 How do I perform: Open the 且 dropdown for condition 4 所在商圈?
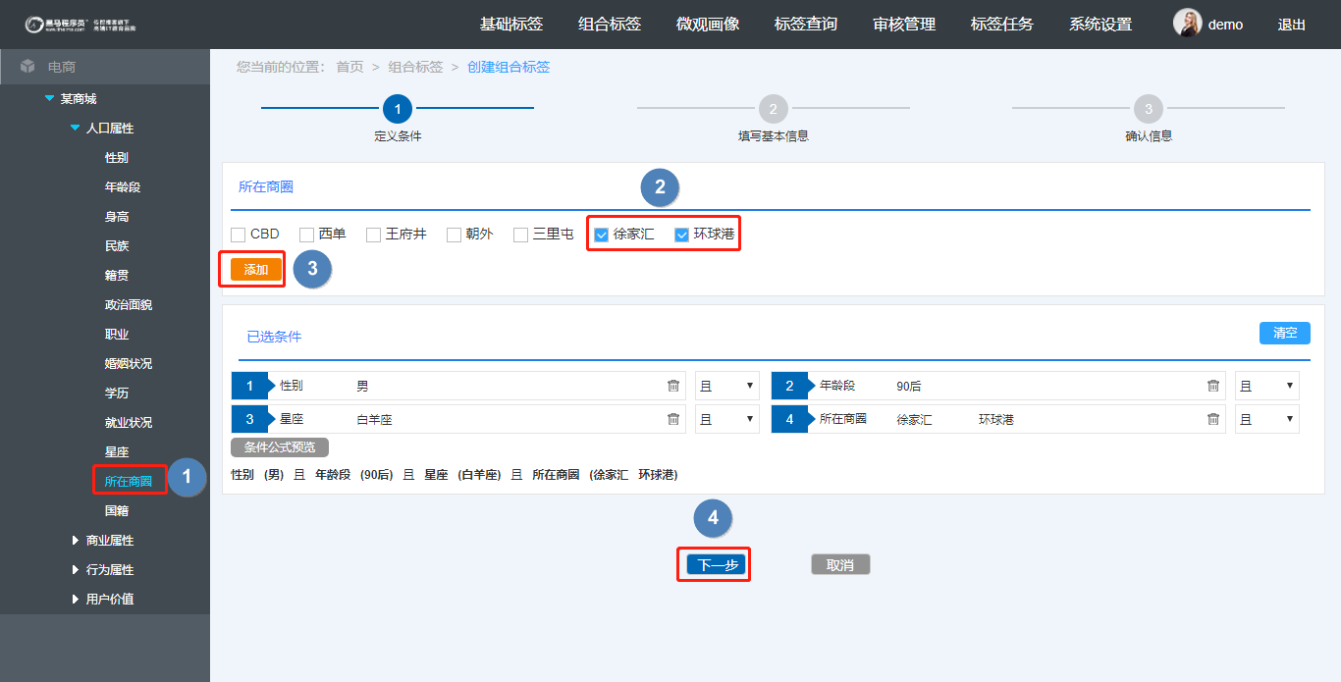tap(1267, 419)
